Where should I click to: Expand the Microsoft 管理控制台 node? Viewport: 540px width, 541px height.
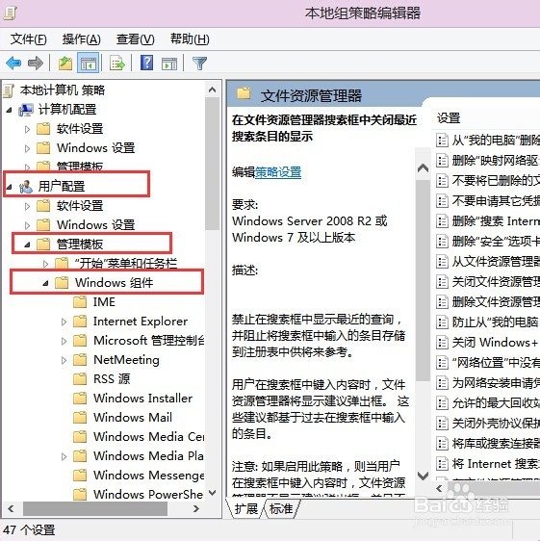(64, 341)
